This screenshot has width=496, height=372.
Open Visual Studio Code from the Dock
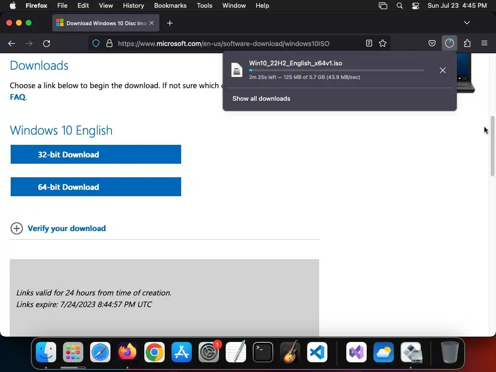317,352
